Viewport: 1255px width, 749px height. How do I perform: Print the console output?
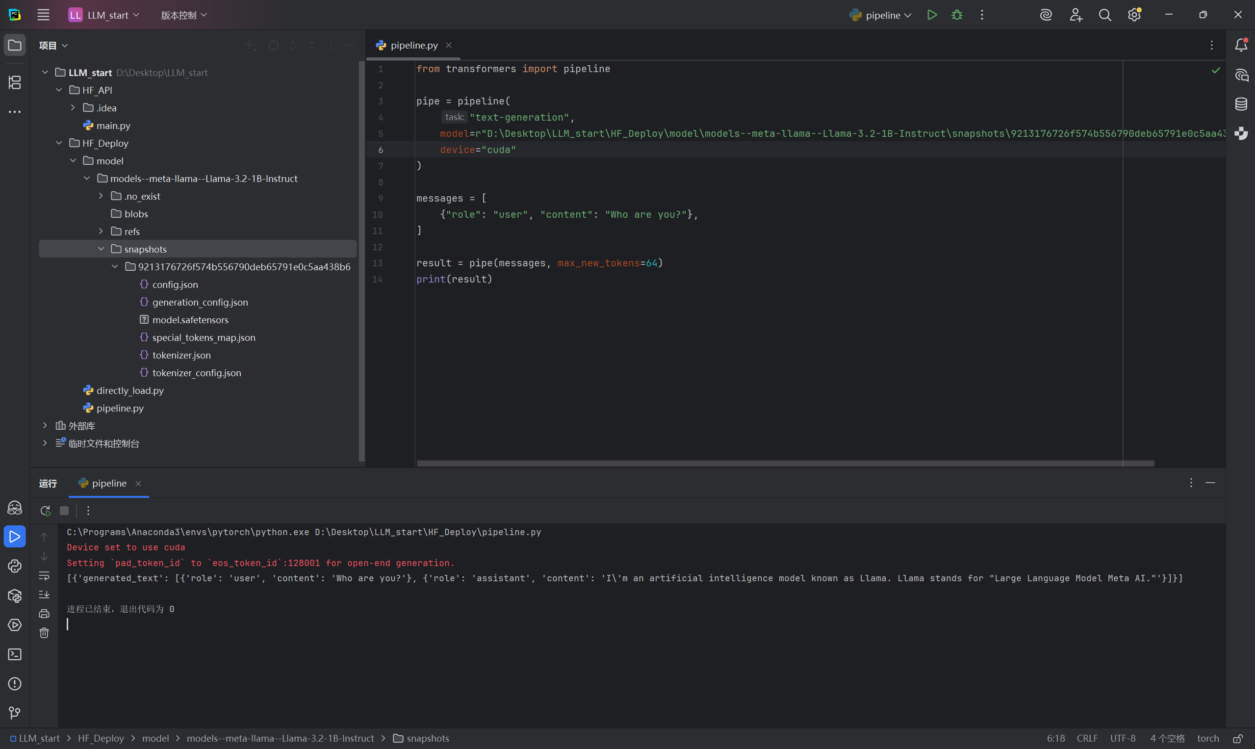click(x=45, y=614)
